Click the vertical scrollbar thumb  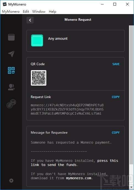(x=131, y=95)
